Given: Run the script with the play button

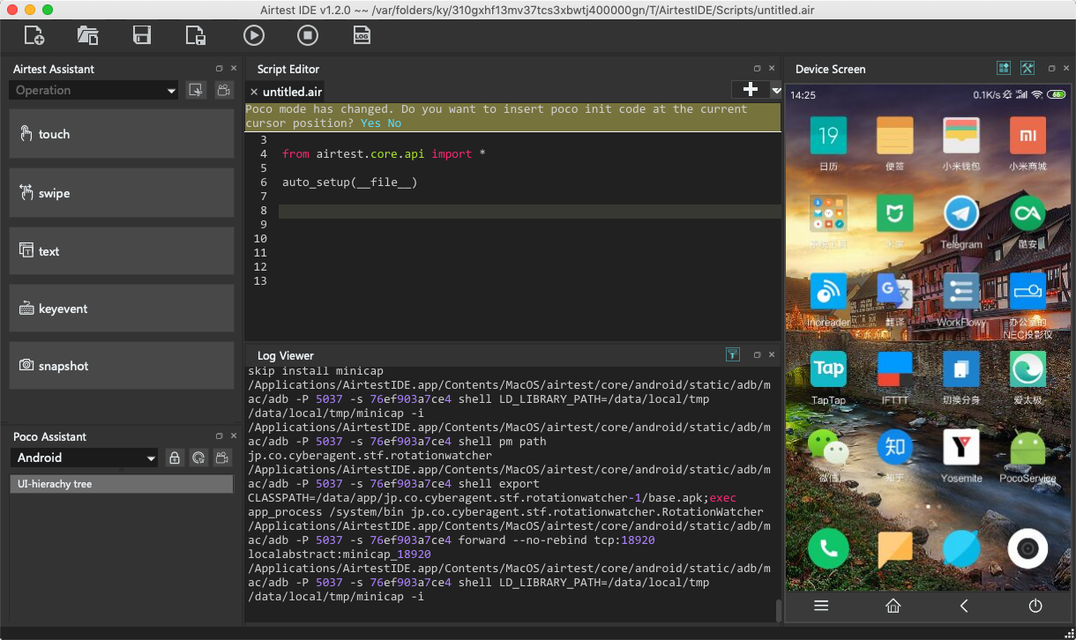Looking at the screenshot, I should pos(254,35).
